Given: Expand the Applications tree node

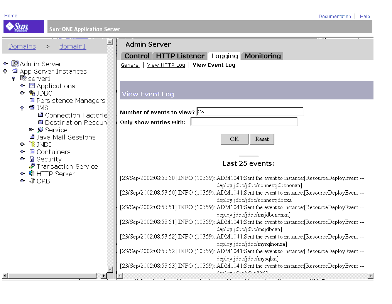Looking at the screenshot, I should pos(23,86).
